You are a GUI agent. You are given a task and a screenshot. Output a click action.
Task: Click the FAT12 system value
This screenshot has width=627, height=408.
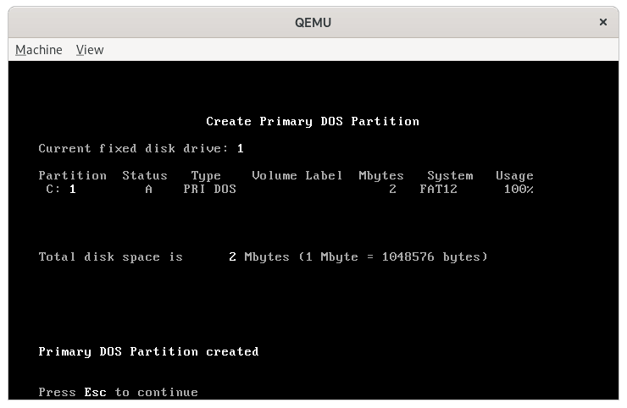(437, 190)
